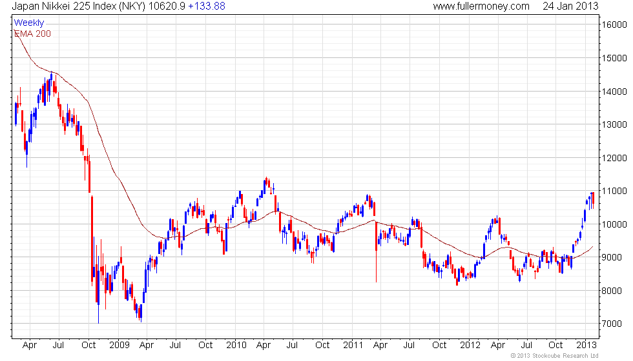
Task: Click the 10000 price axis label
Action: pyautogui.click(x=615, y=224)
